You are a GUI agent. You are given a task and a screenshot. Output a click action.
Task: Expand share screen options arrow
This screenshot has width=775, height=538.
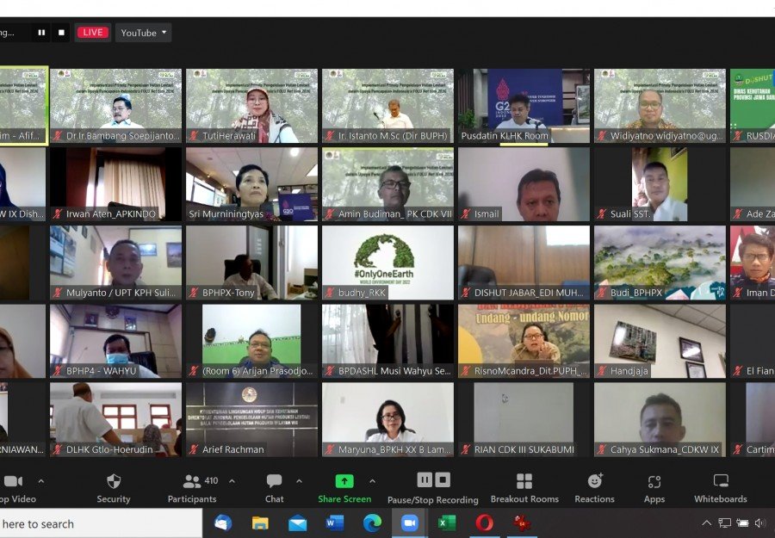click(372, 480)
